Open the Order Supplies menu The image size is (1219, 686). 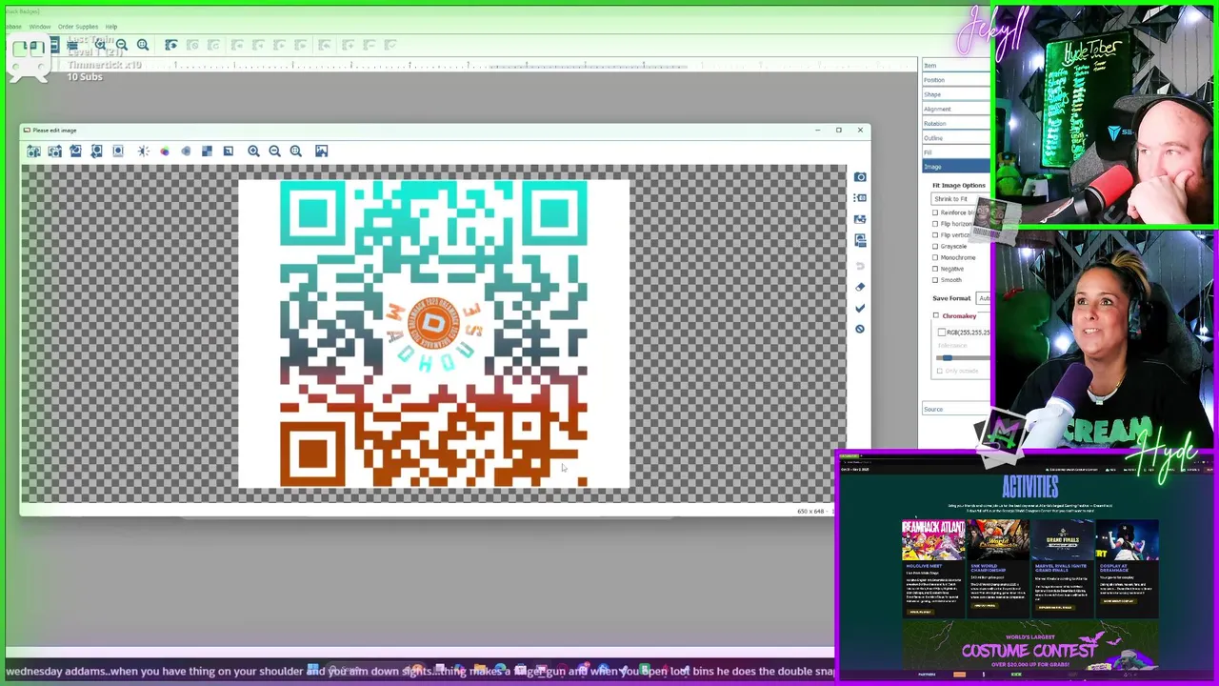pos(78,27)
